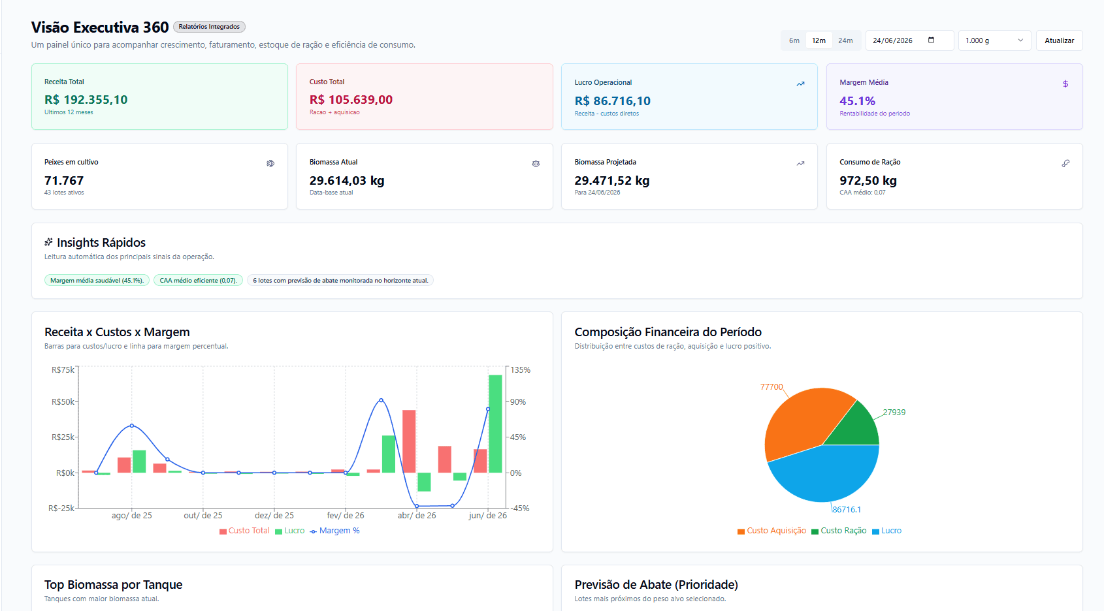1104x611 pixels.
Task: Click the Relatórios Integrados badge
Action: point(209,27)
